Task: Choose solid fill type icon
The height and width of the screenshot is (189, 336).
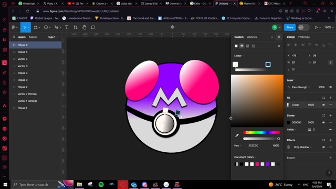Action: 236,46
